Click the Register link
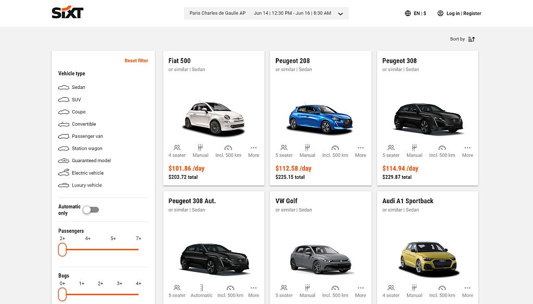The image size is (533, 304). coord(473,13)
